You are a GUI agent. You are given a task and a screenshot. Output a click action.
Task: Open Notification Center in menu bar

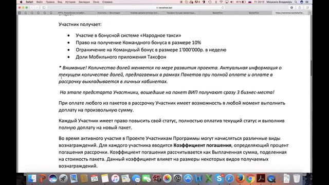click(307, 2)
